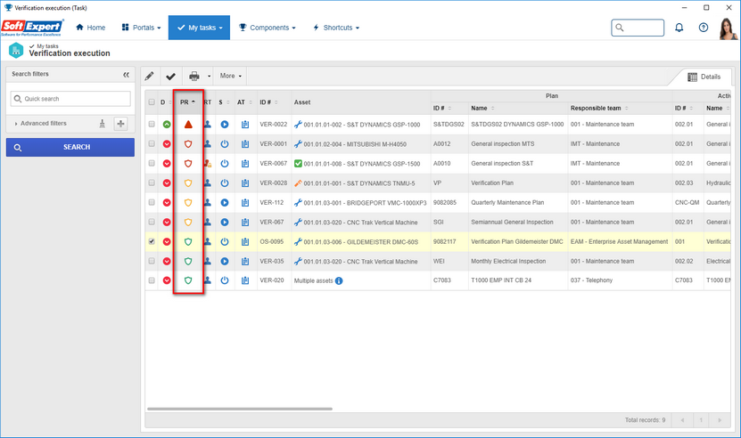Screen dimensions: 741x438
Task: Sort by the S column header
Action: tap(224, 102)
